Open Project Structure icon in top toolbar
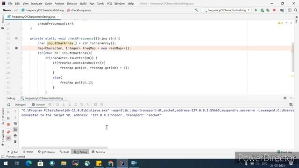This screenshot has width=299, height=168. pos(282,10)
